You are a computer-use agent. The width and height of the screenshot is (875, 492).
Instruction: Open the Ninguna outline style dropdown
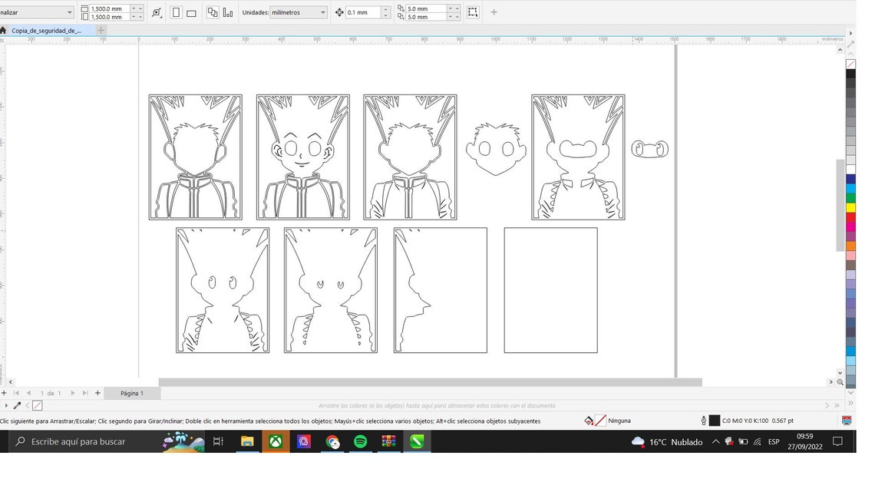click(619, 421)
